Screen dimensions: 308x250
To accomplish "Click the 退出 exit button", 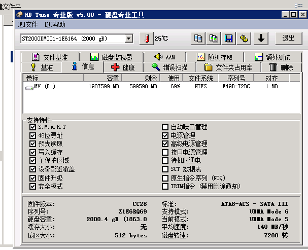I will point(288,39).
